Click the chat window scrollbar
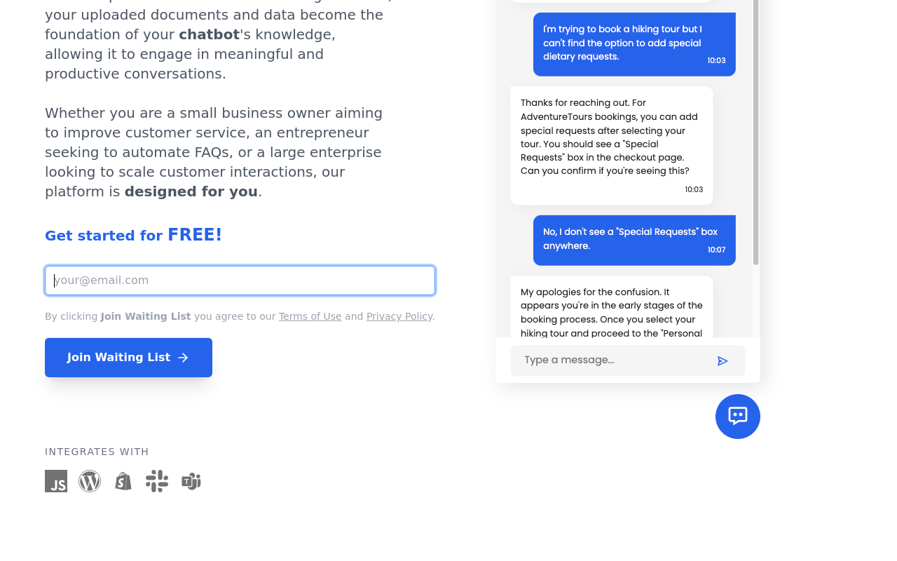 click(x=756, y=133)
